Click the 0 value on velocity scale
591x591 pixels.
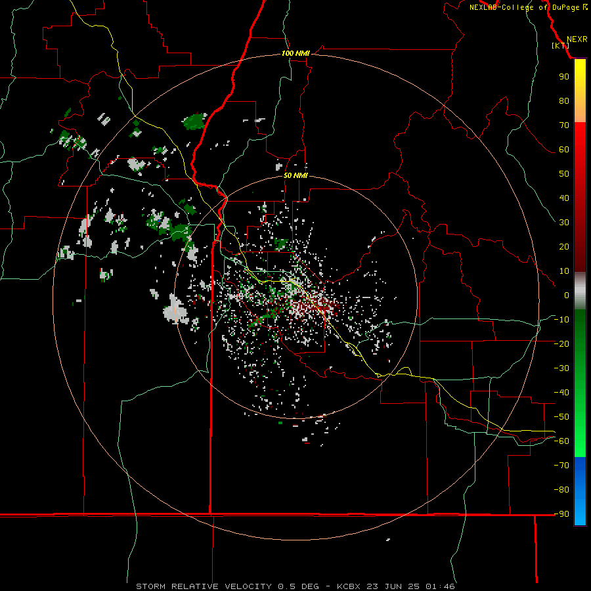(567, 295)
